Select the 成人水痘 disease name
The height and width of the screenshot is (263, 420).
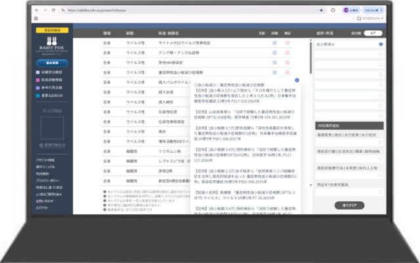165,92
